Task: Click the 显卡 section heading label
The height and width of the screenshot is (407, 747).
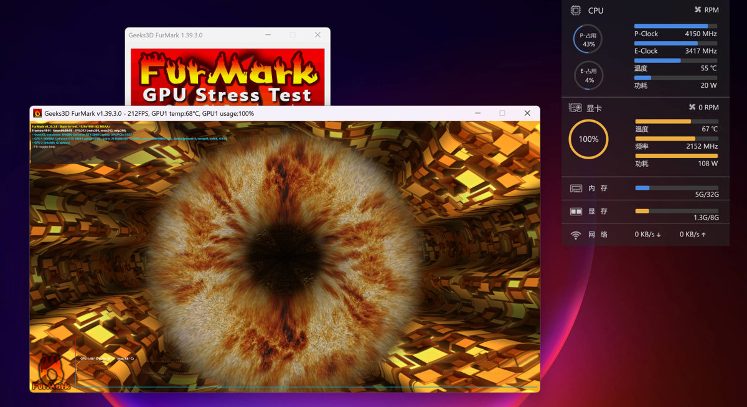Action: tap(594, 108)
